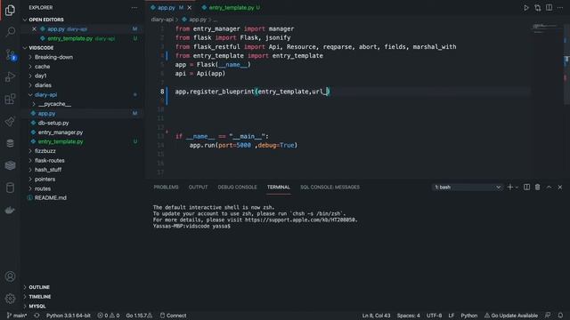Click the sync changes icon in status bar
The image size is (570, 320).
pos(37,316)
